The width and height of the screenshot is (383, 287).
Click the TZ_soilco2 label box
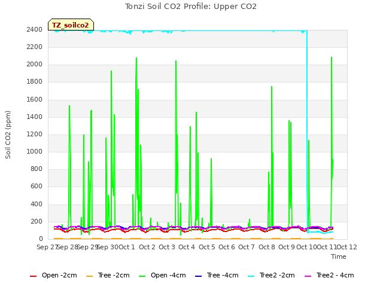click(x=71, y=25)
